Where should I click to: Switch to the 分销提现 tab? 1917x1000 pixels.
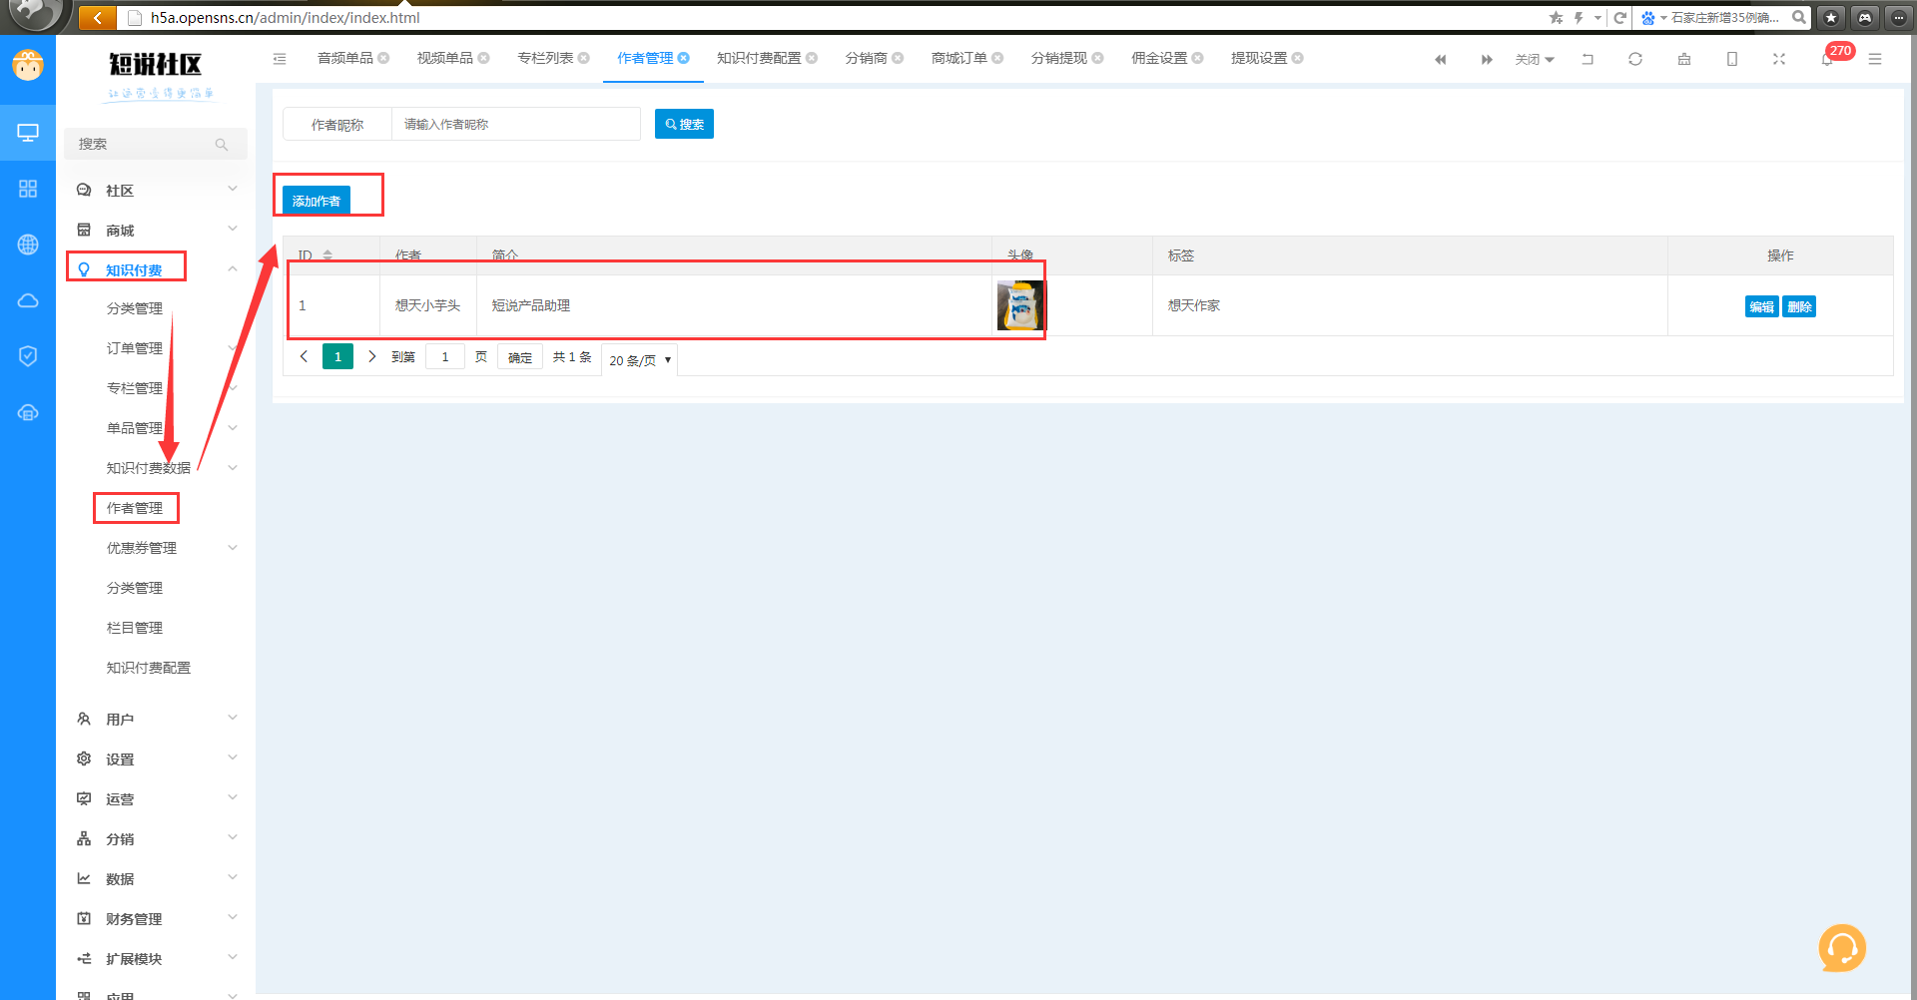(1058, 58)
